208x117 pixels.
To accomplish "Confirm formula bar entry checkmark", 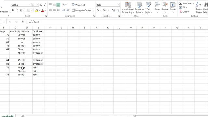I will (x=17, y=22).
